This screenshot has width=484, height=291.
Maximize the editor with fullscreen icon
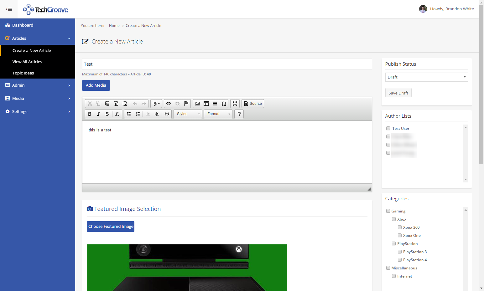[x=235, y=104]
